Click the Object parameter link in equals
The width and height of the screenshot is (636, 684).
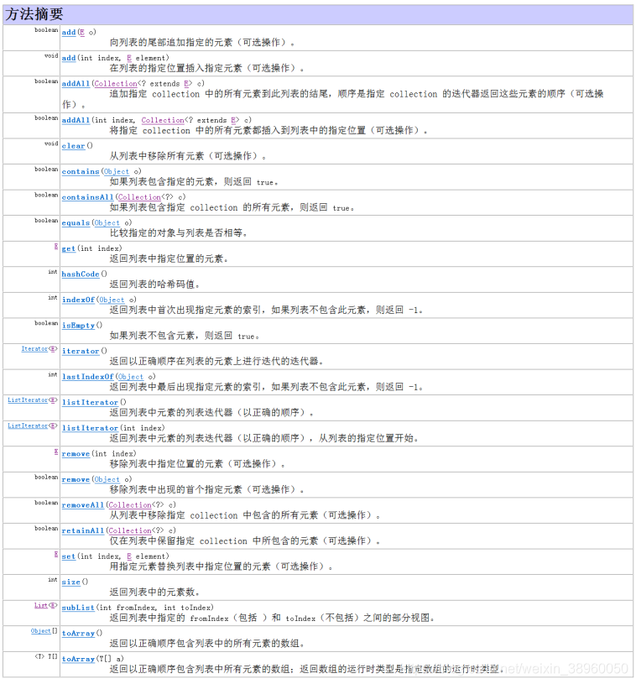pyautogui.click(x=107, y=223)
